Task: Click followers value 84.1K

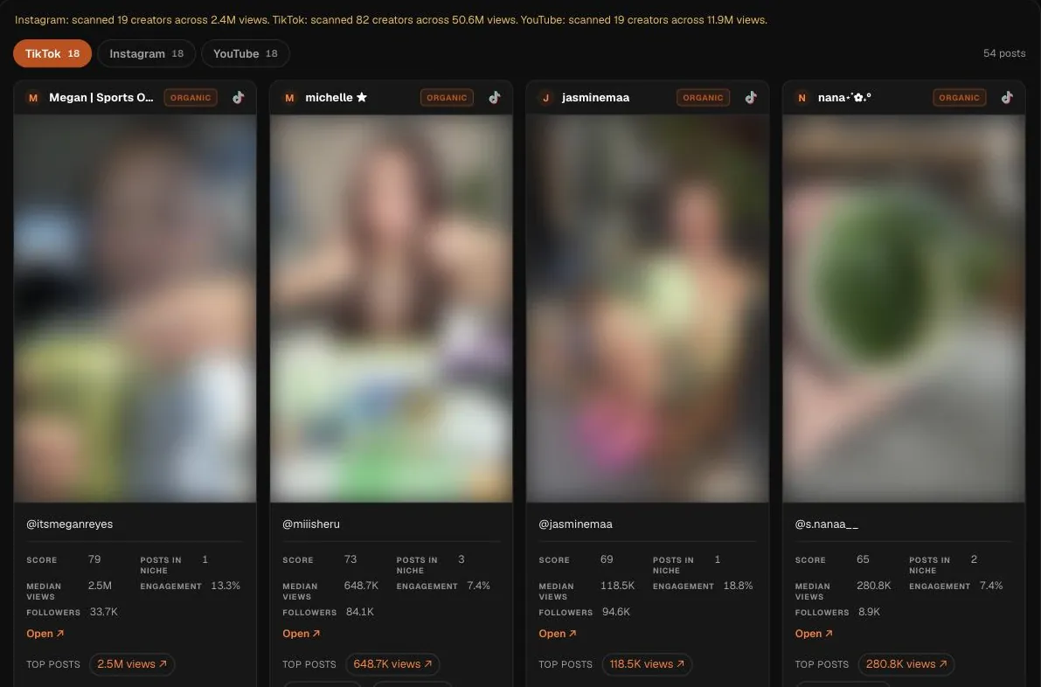Action: [x=360, y=612]
